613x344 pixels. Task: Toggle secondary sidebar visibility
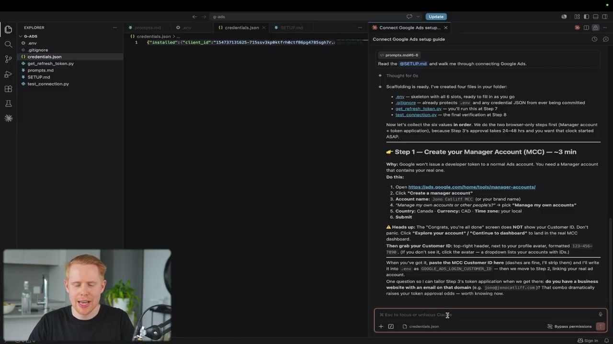point(605,17)
